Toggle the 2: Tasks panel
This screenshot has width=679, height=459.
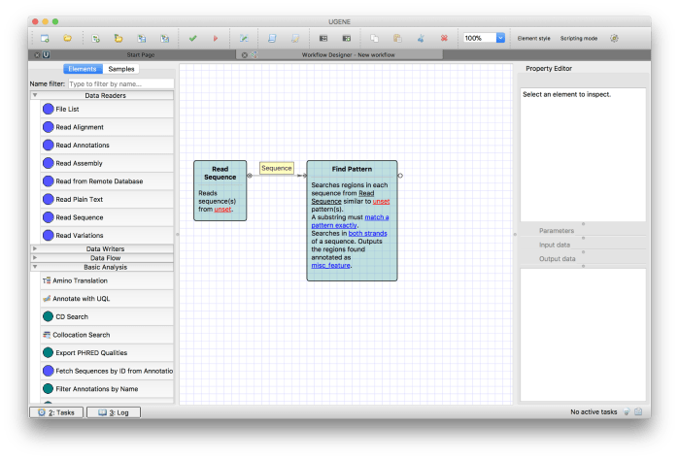pos(55,412)
